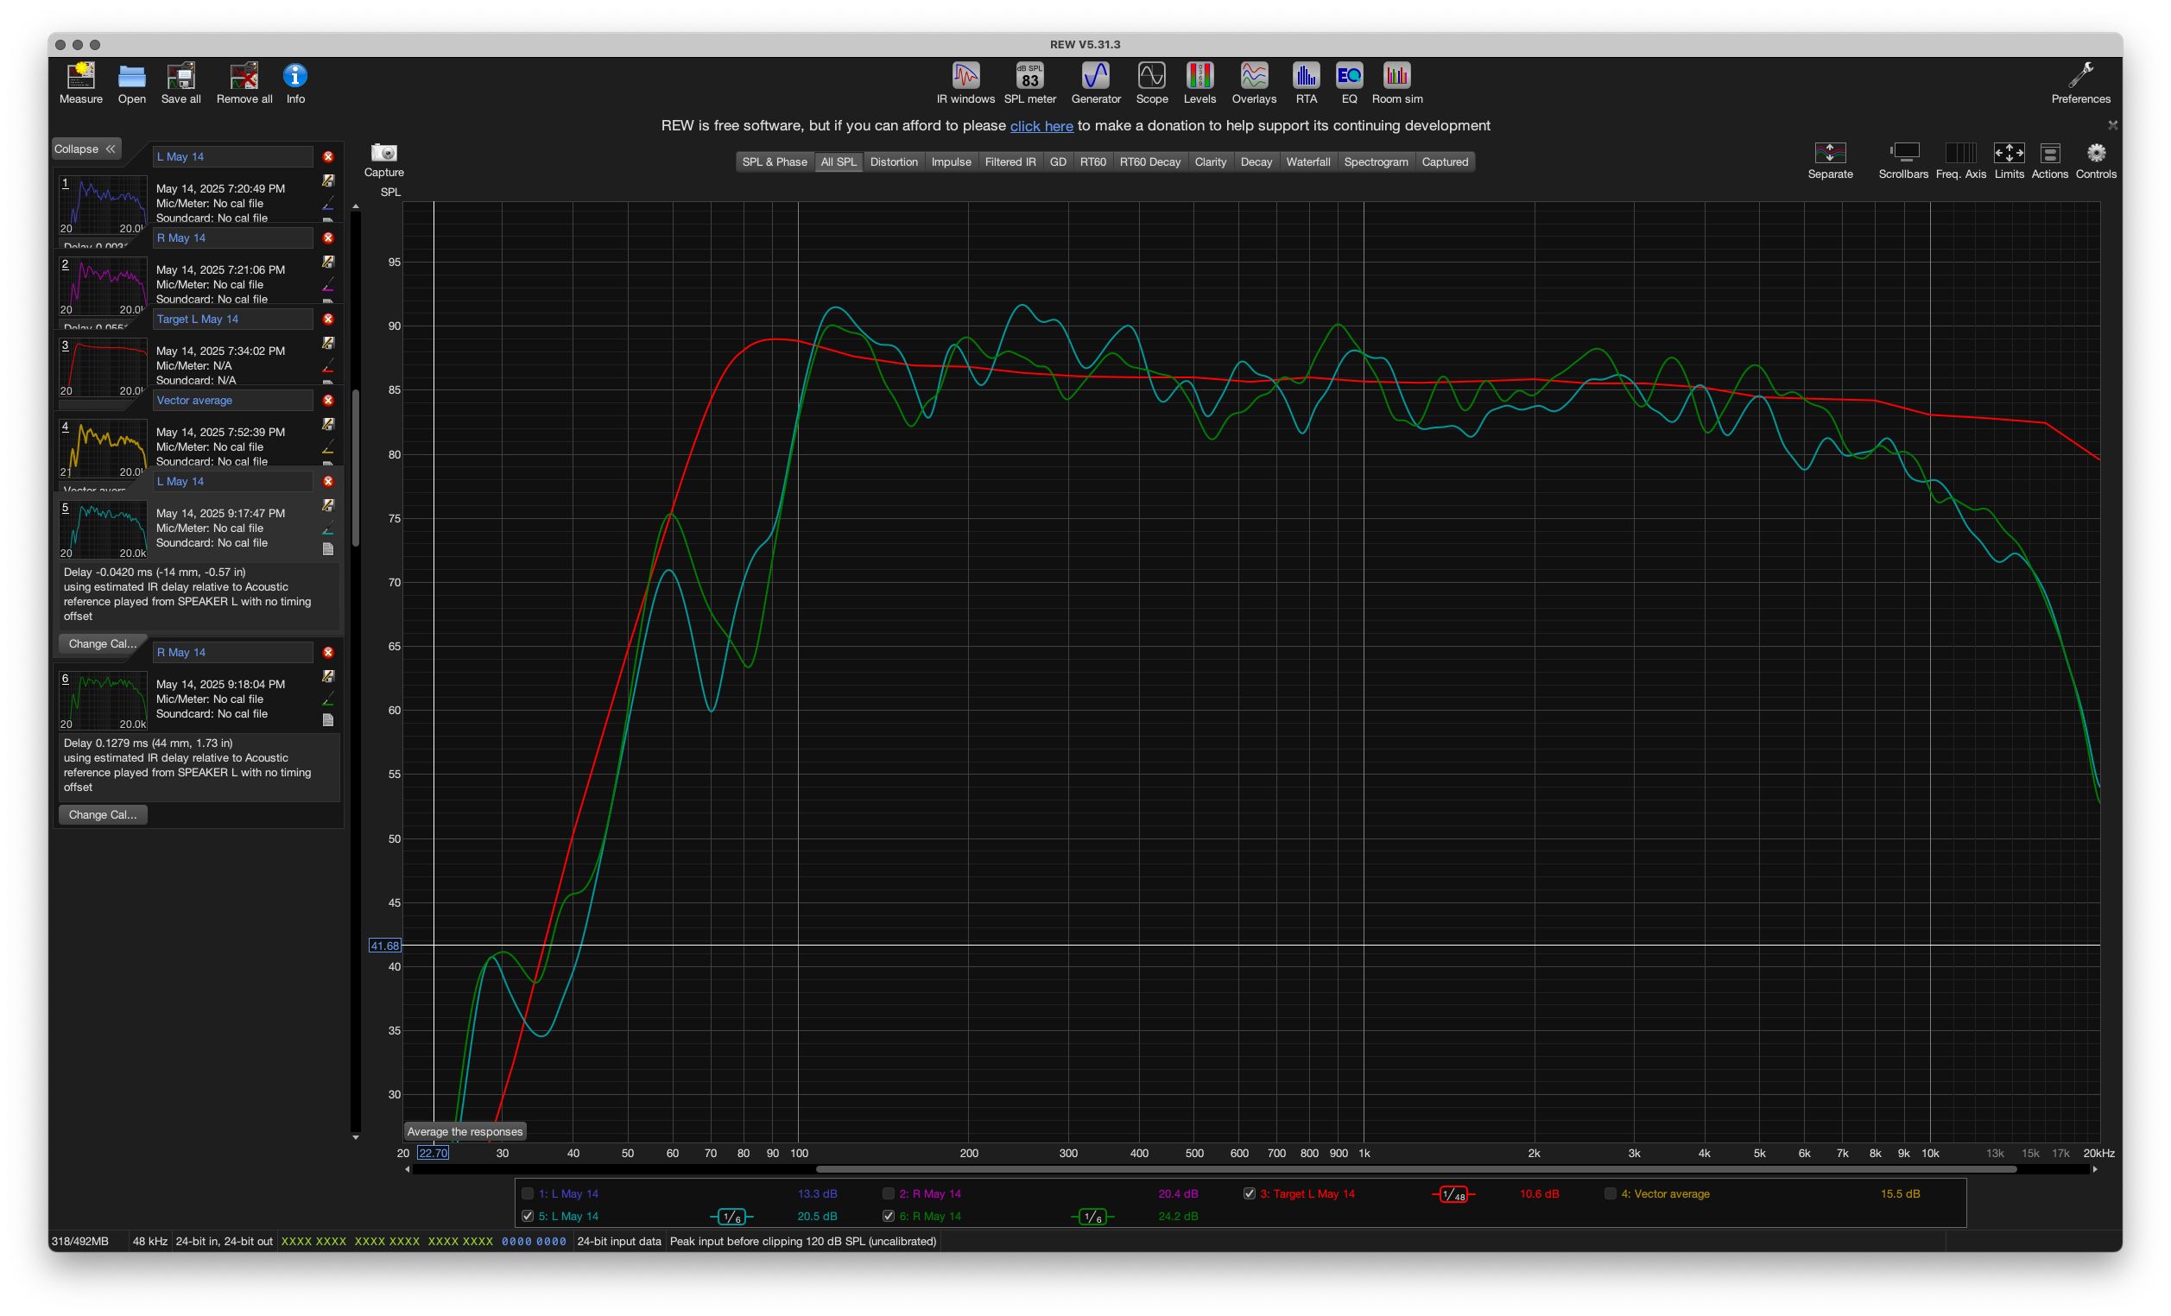Screen dimensions: 2171x1316
Task: Uncheck trace 5: L May 14
Action: tap(528, 1216)
